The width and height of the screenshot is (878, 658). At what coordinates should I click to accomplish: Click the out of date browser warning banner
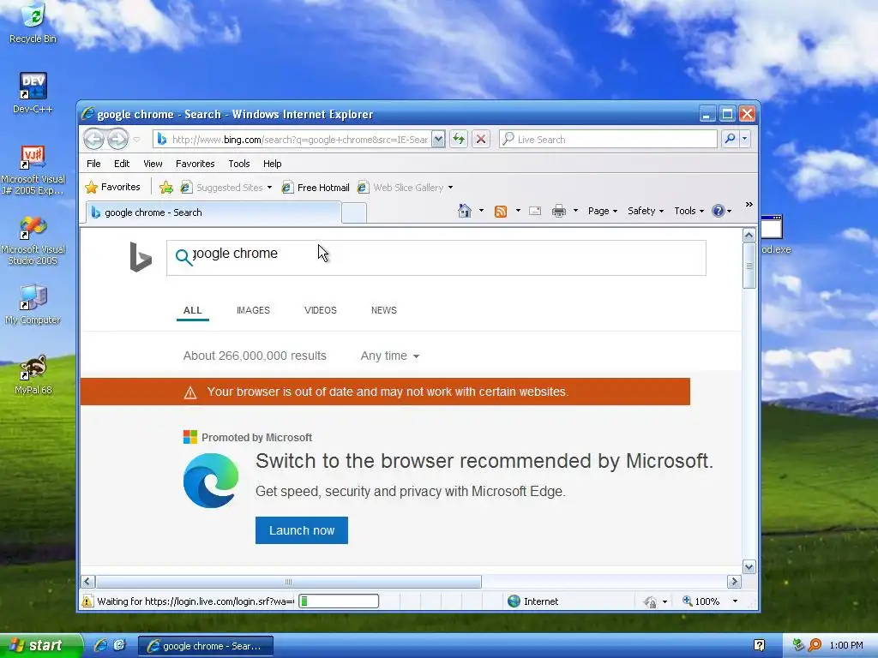click(x=385, y=392)
